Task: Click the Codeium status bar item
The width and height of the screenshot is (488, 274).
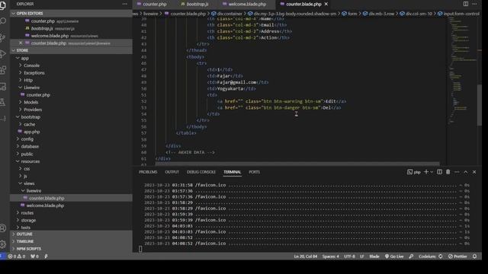Action: click(430, 256)
